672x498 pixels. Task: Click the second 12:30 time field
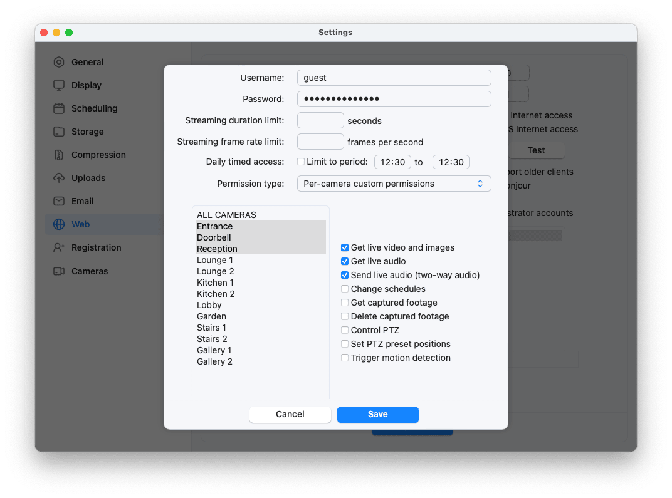pos(451,162)
